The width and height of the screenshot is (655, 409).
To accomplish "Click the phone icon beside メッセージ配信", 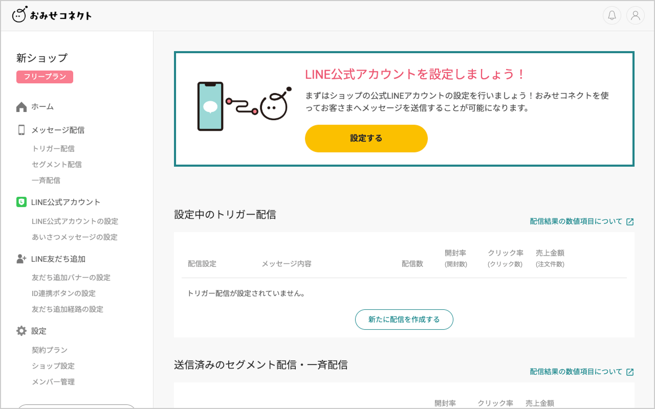I will pos(21,130).
